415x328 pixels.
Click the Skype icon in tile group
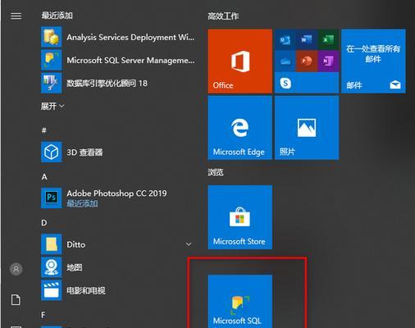[x=285, y=83]
